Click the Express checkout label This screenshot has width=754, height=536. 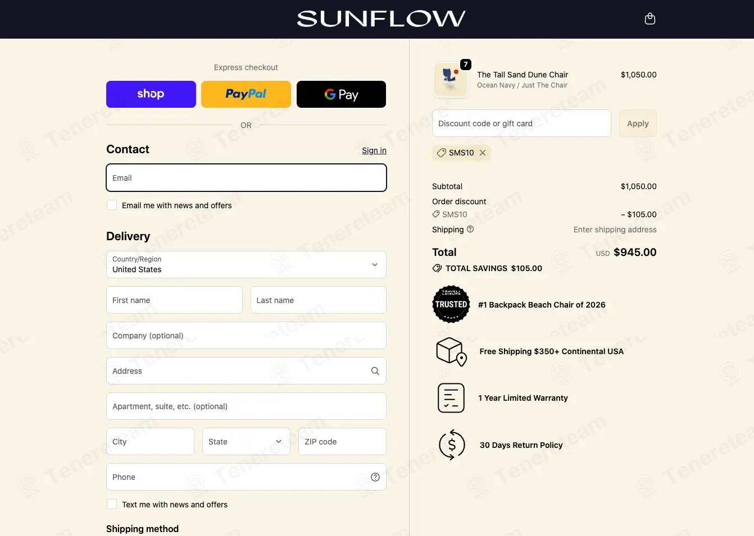pyautogui.click(x=246, y=67)
